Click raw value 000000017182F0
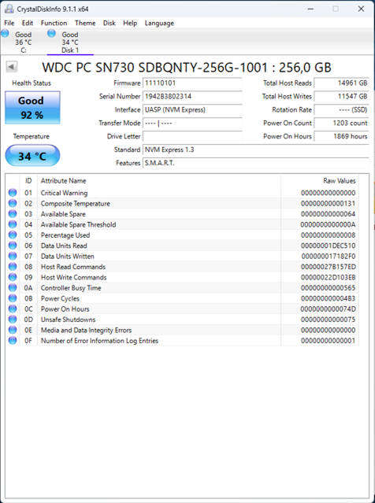 [328, 257]
